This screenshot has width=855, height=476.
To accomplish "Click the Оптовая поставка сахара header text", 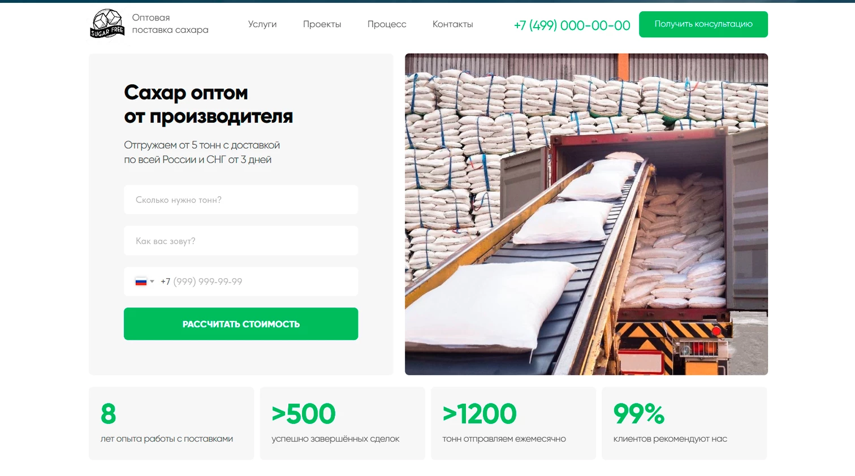I will (170, 24).
